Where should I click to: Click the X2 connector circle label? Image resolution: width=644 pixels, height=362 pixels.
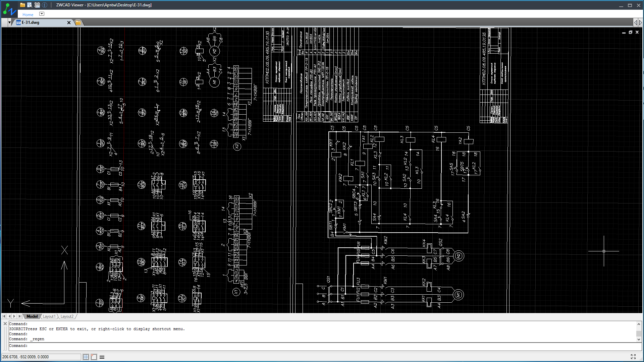237,146
